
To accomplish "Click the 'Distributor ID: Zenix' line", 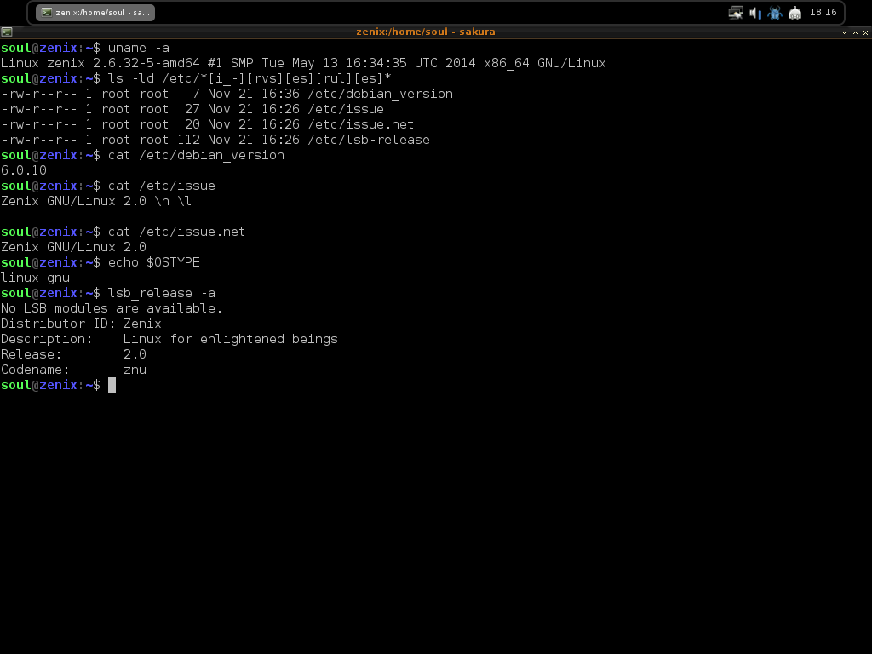I will [81, 324].
